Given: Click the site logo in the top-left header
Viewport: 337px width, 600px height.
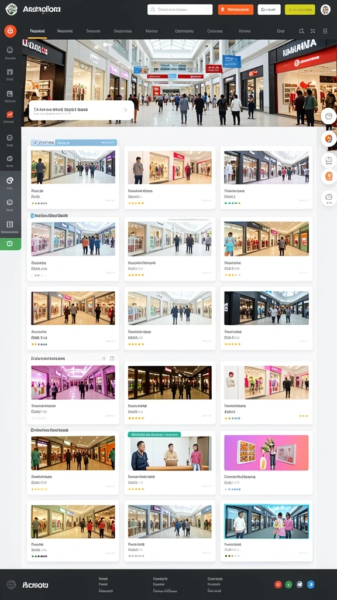Looking at the screenshot, I should (x=12, y=9).
